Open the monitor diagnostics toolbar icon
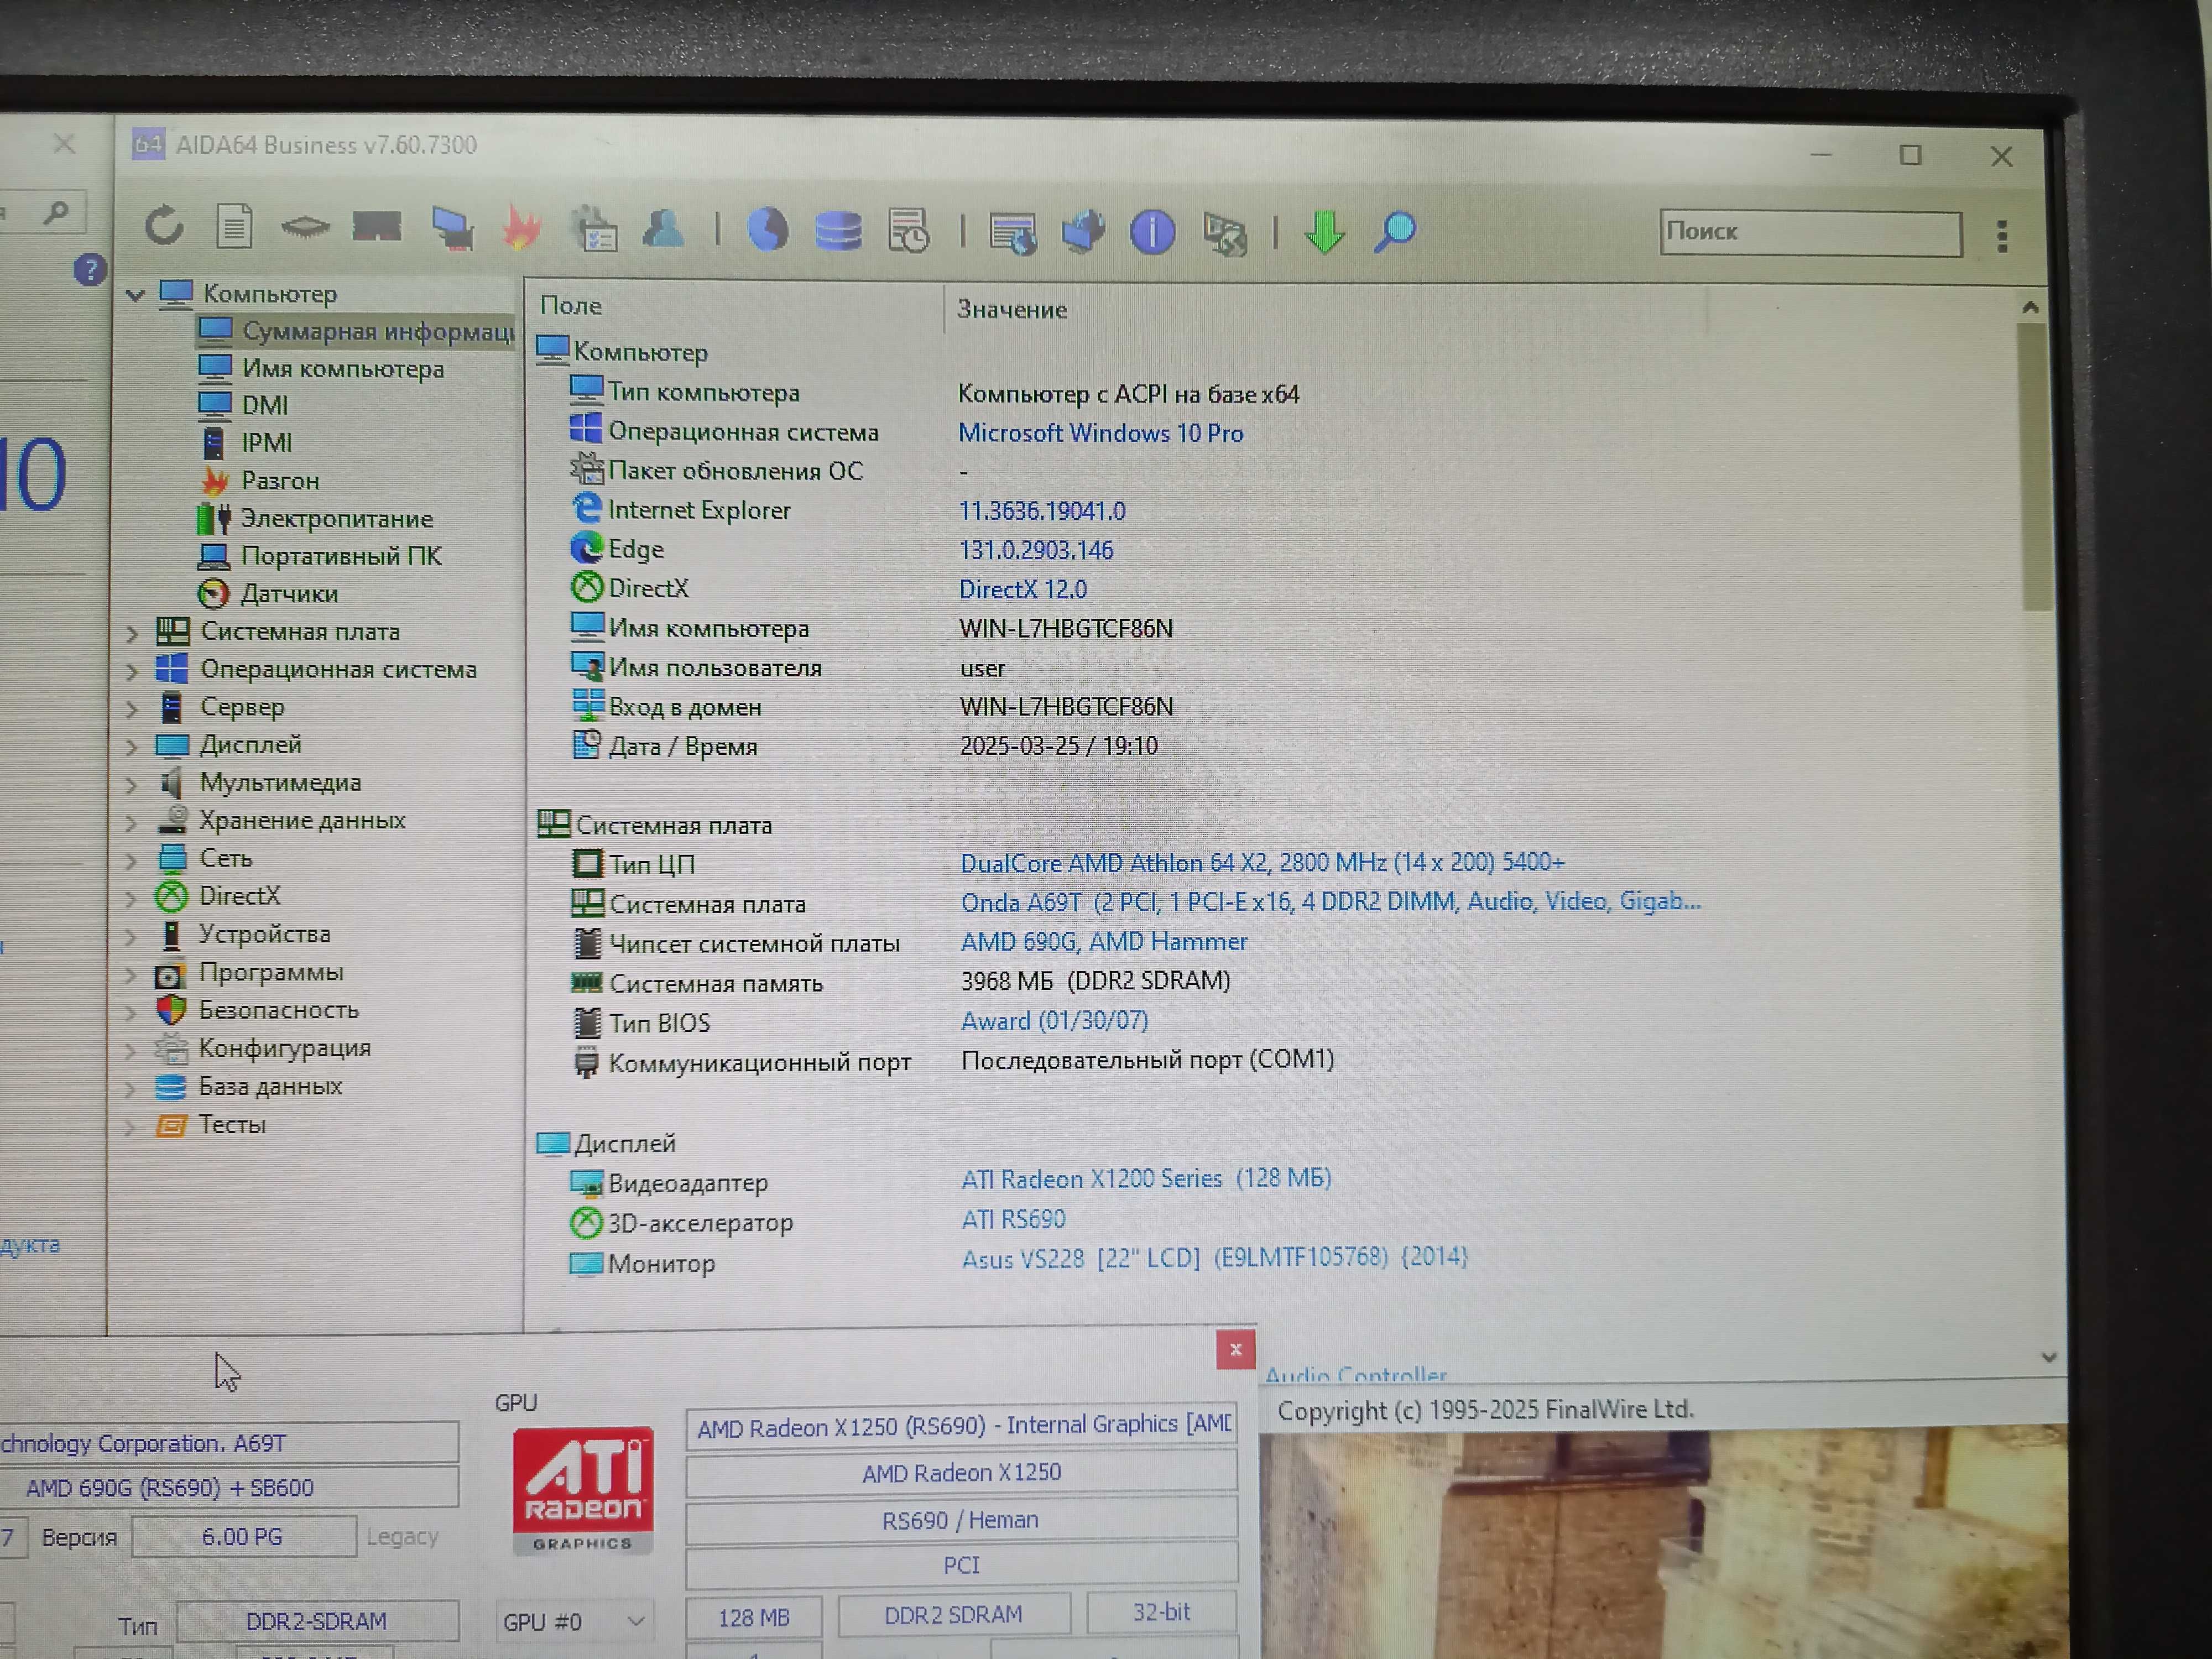The width and height of the screenshot is (2212, 1659). pos(452,229)
